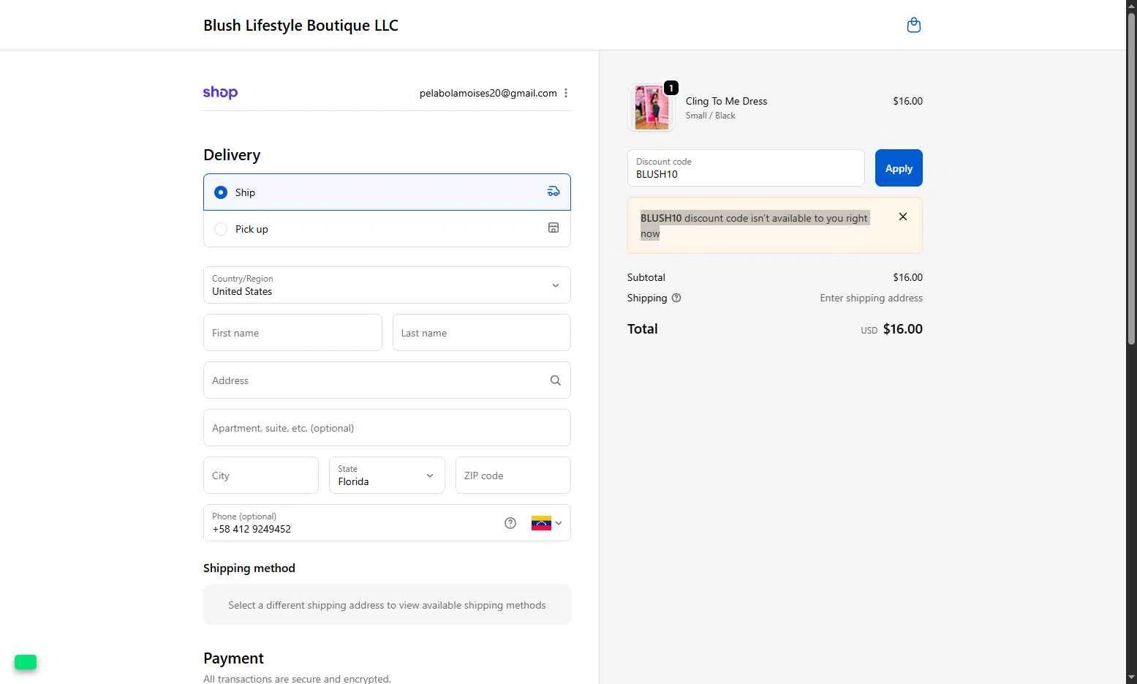Click the shipping methods notice box
The width and height of the screenshot is (1137, 684).
pos(387,605)
